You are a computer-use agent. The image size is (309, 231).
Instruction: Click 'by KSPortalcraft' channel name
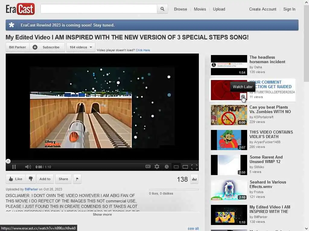(262, 117)
